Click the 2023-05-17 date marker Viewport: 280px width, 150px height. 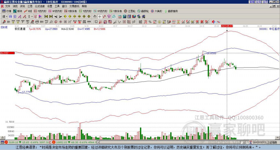(227, 26)
